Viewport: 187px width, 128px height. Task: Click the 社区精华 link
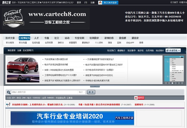131,50
